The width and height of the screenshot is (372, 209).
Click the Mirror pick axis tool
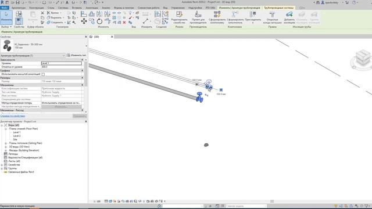(99, 14)
